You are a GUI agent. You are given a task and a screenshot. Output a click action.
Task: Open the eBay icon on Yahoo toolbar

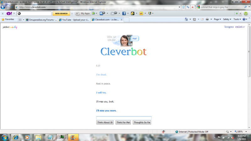tap(141, 13)
